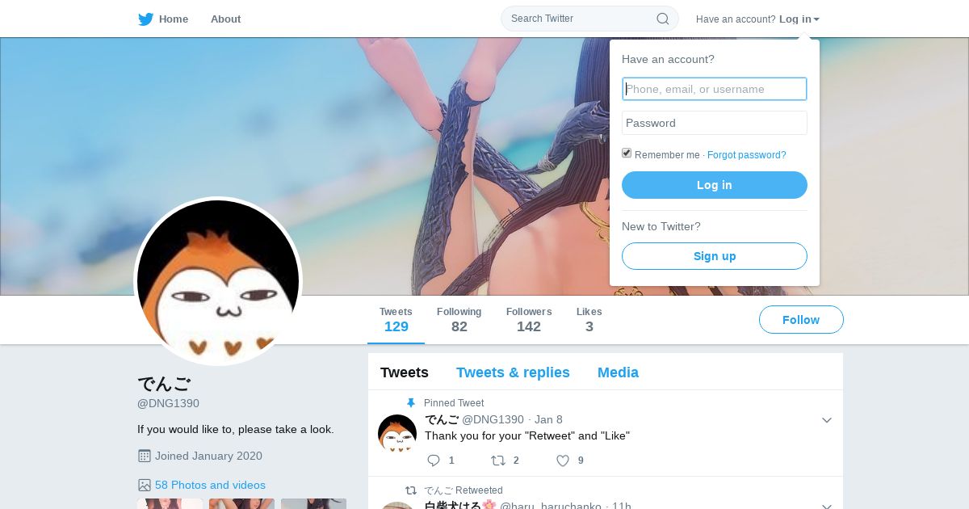Open the About menu item

point(225,19)
